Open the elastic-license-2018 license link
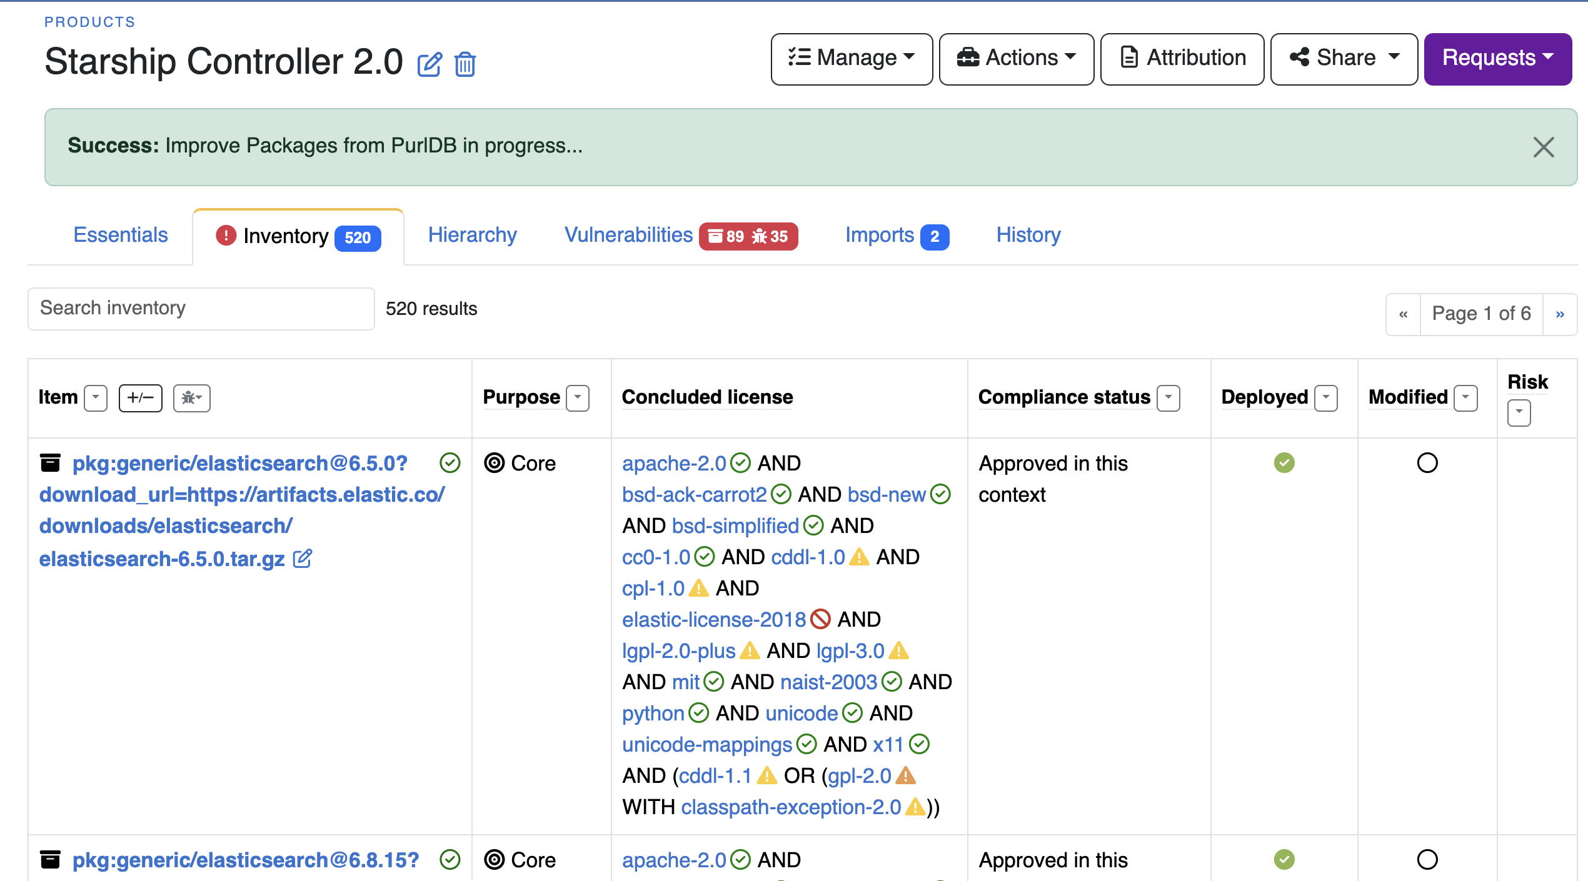This screenshot has width=1588, height=881. point(714,619)
